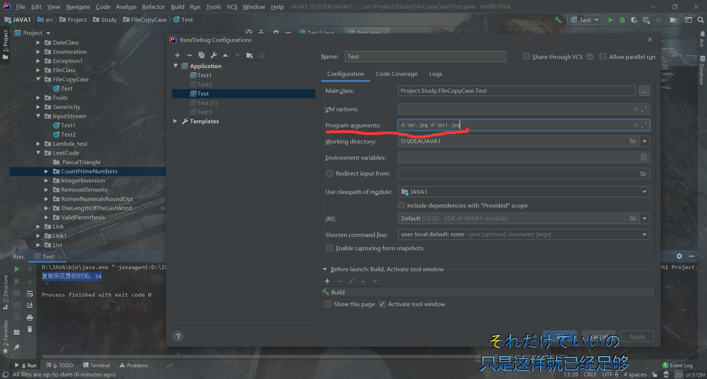Open Run panel settings gear
The image size is (707, 379).
coord(679,256)
